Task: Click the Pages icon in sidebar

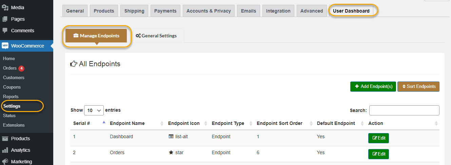Action: (5, 19)
